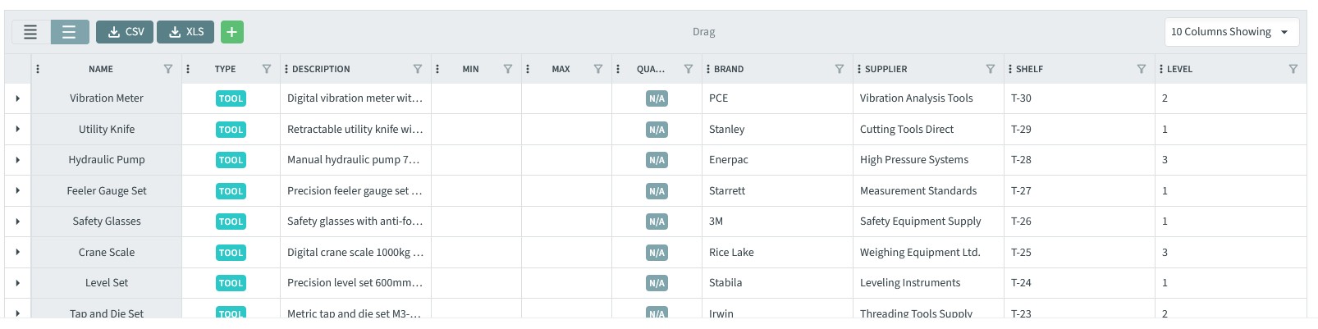Export table as XLS
The image size is (1318, 329).
tap(185, 32)
